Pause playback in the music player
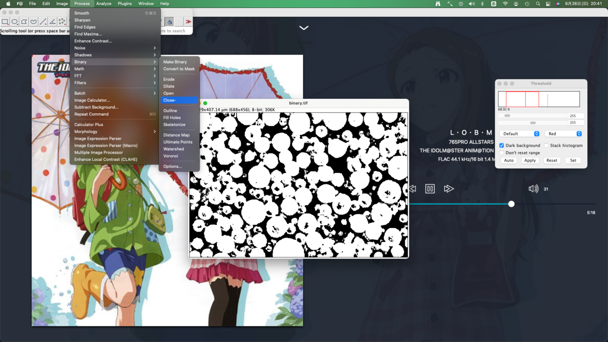Screen dimensions: 608x342 [430, 189]
